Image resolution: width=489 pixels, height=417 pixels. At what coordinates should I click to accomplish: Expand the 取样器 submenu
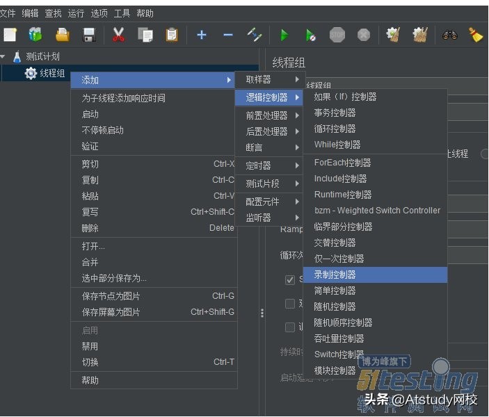tap(269, 79)
